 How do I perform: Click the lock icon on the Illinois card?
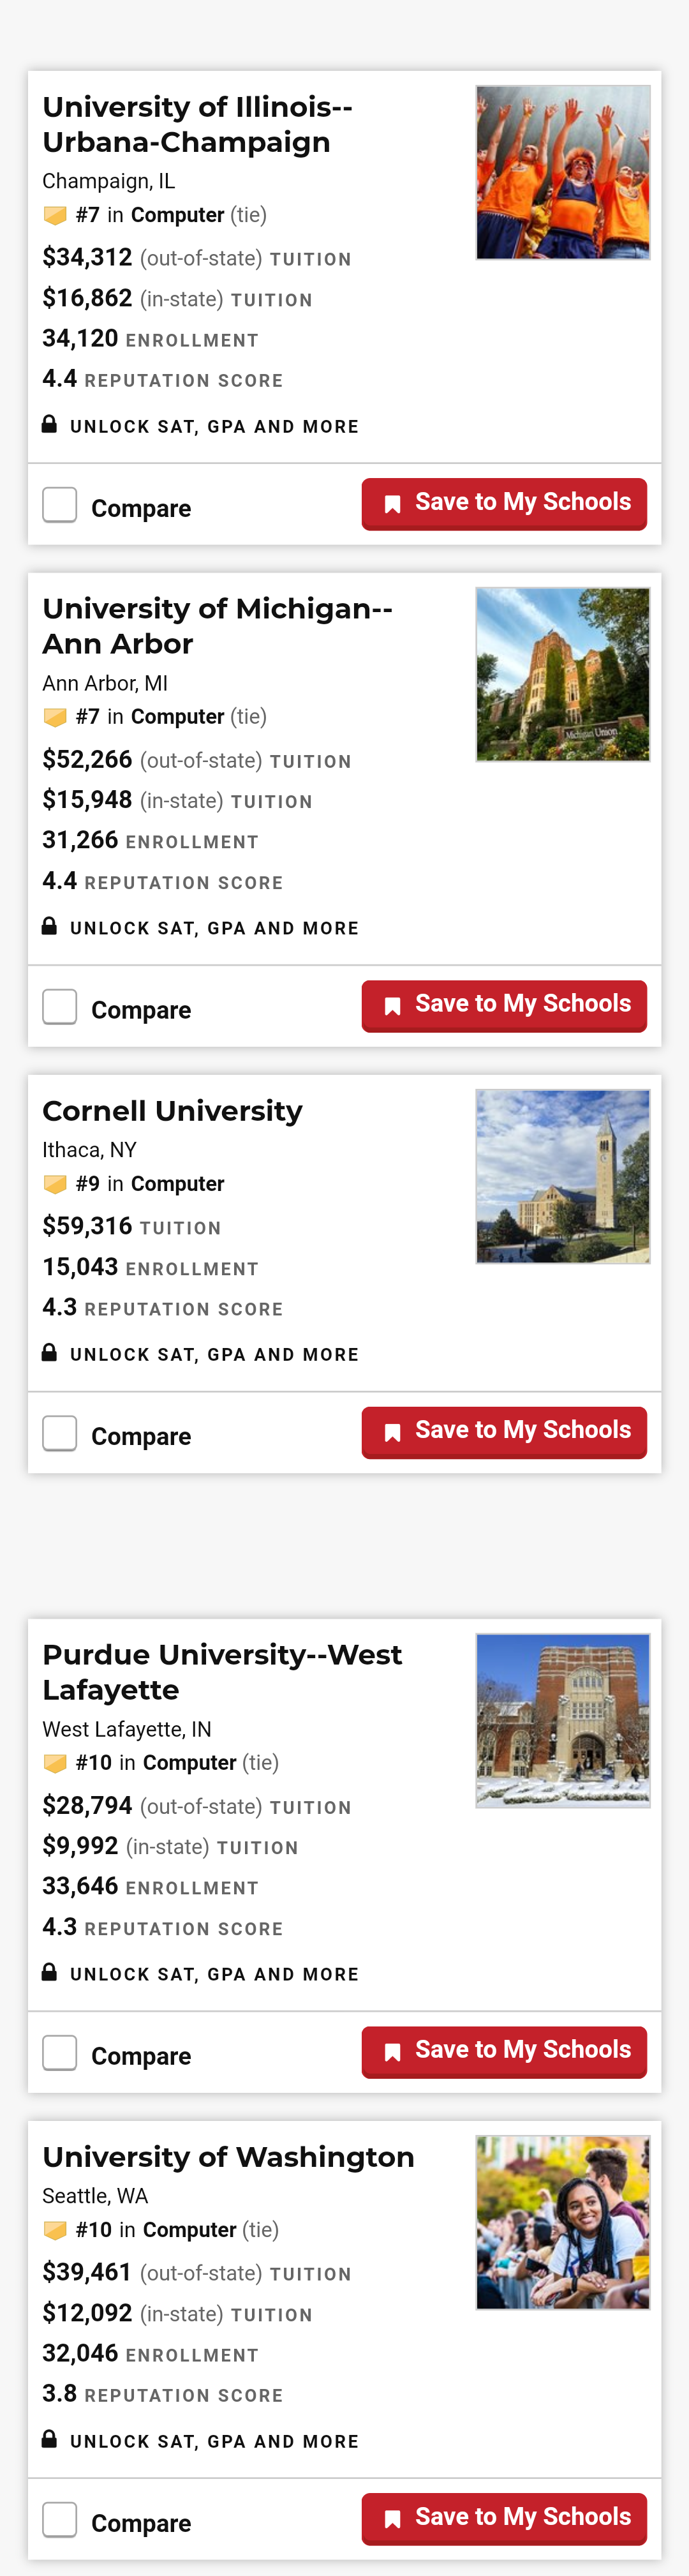click(x=49, y=424)
